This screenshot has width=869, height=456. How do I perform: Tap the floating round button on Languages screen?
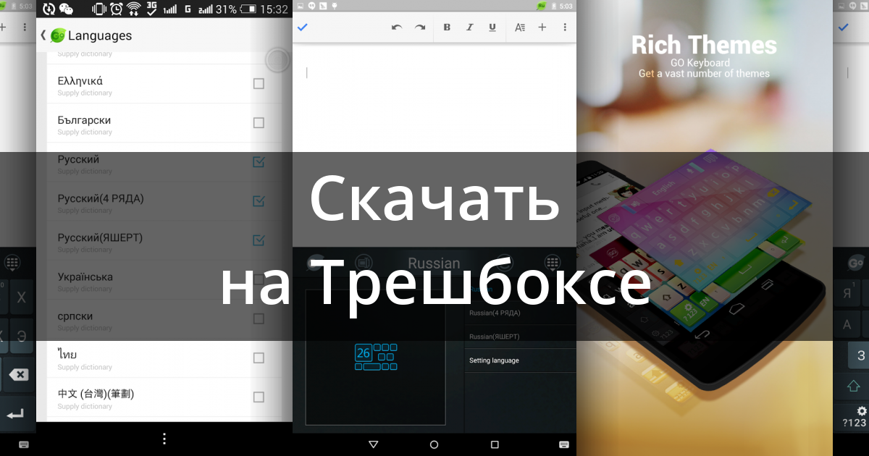tap(277, 60)
